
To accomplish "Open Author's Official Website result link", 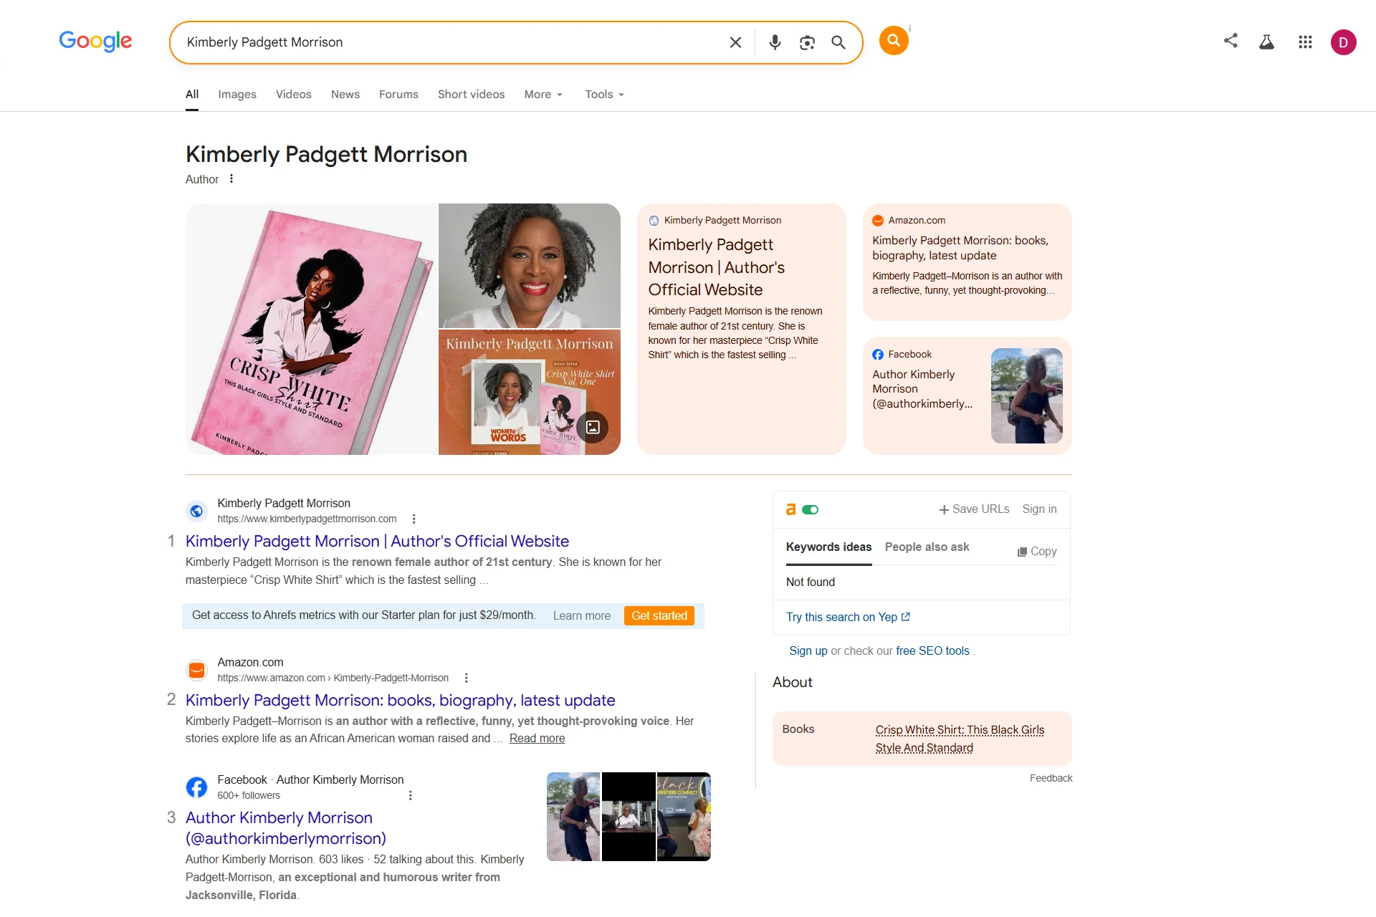I will (378, 542).
